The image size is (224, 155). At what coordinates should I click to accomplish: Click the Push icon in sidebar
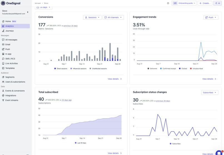tap(3, 49)
